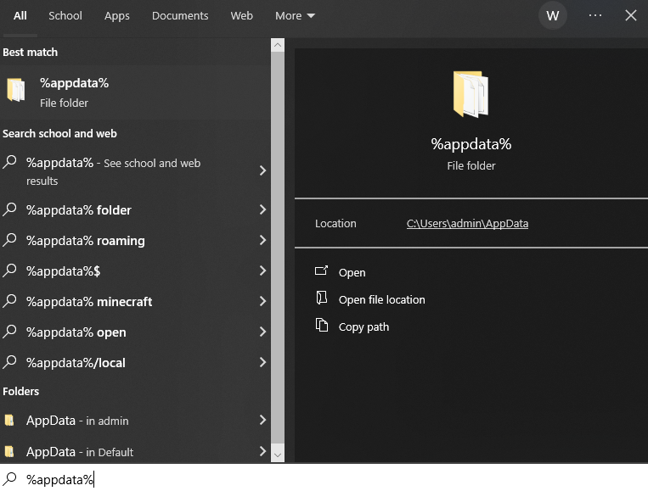Click the magnifier icon beside '%appdata%$'
The image size is (648, 491).
pos(10,271)
